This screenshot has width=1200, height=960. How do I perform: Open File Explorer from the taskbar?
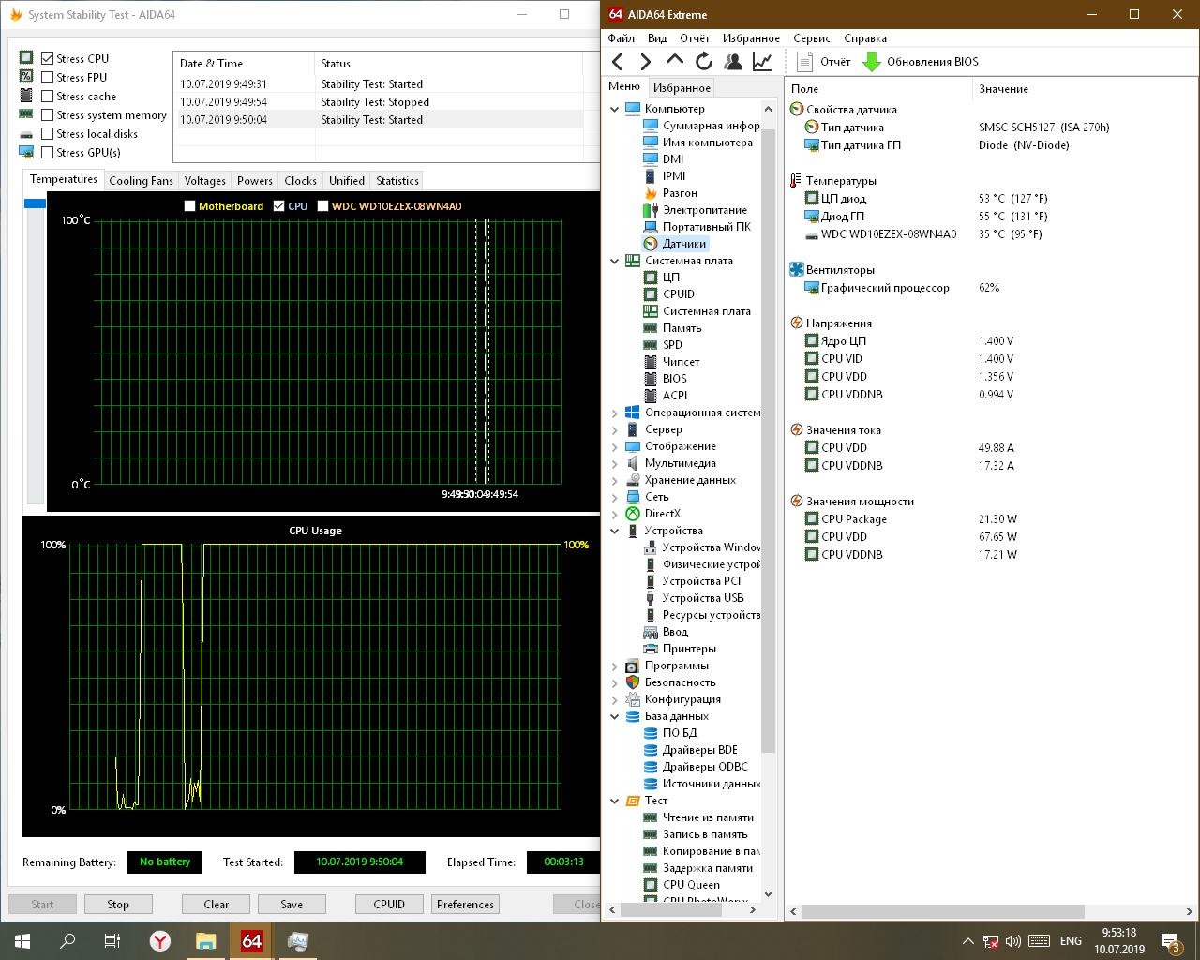(x=206, y=941)
